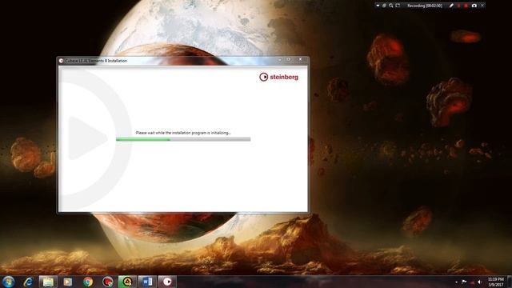This screenshot has width=512, height=288.
Task: Open the volume speaker control
Action: 480,282
